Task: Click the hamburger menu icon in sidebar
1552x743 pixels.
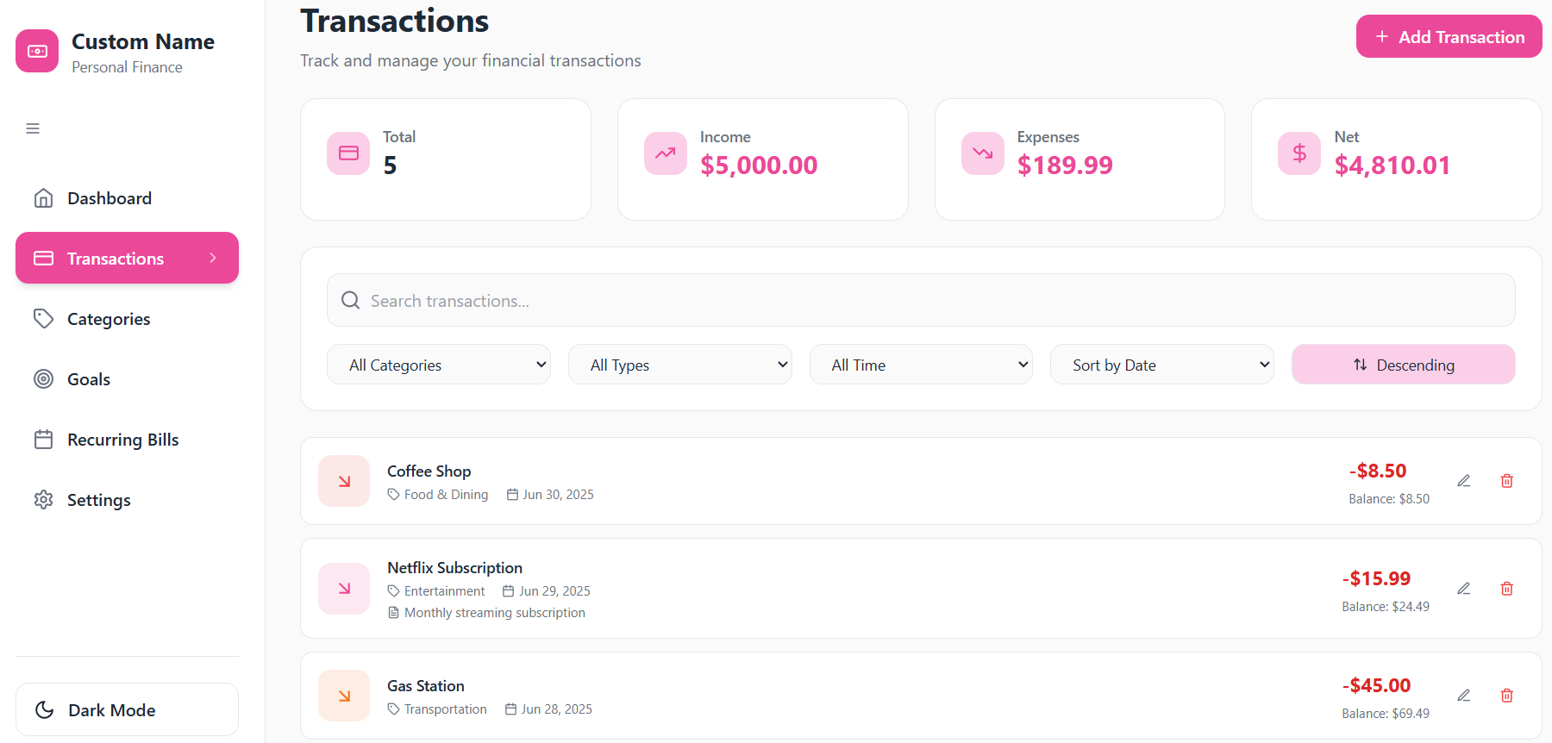Action: (33, 128)
